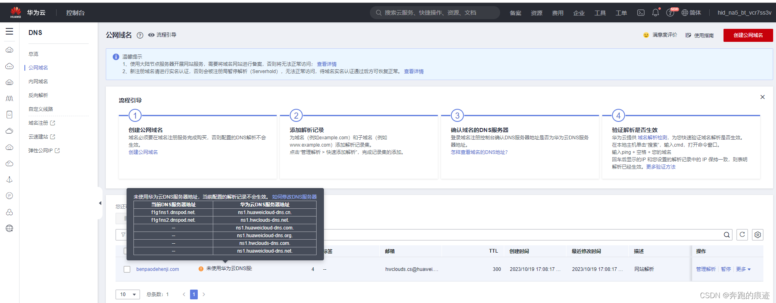The width and height of the screenshot is (776, 303).
Task: Go to the previous page with the left chevron
Action: pos(184,294)
